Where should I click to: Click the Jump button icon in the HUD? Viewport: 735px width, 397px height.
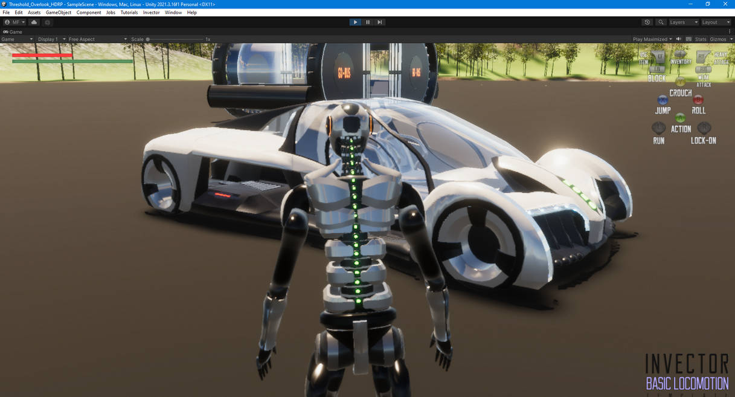[662, 100]
